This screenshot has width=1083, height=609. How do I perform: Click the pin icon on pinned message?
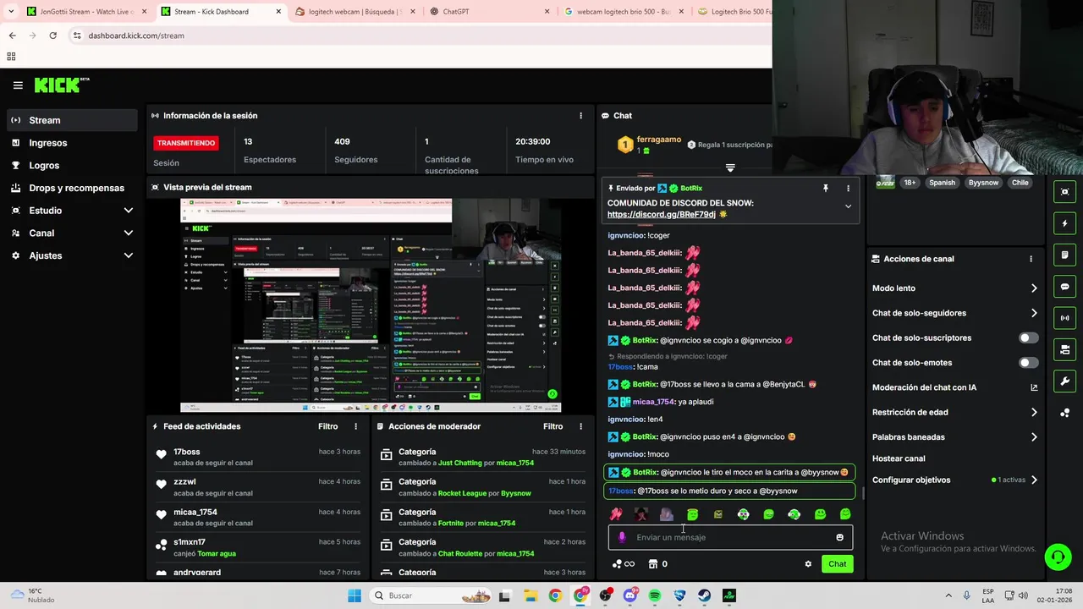(826, 189)
